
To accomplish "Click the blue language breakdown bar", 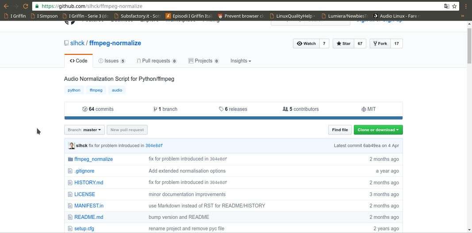I will pos(233,118).
